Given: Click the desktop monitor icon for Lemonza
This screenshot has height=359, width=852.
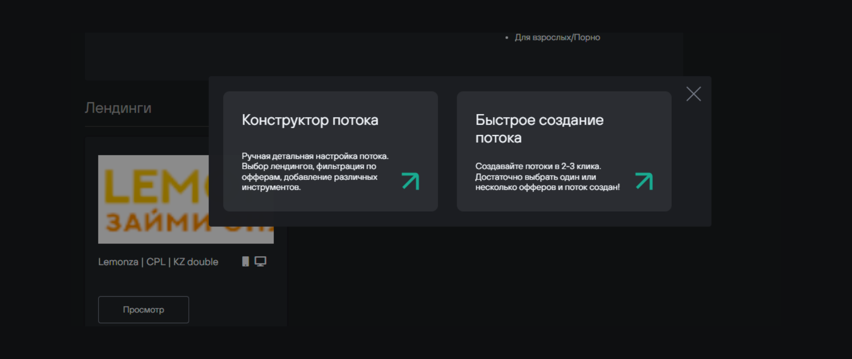Looking at the screenshot, I should click(x=260, y=262).
